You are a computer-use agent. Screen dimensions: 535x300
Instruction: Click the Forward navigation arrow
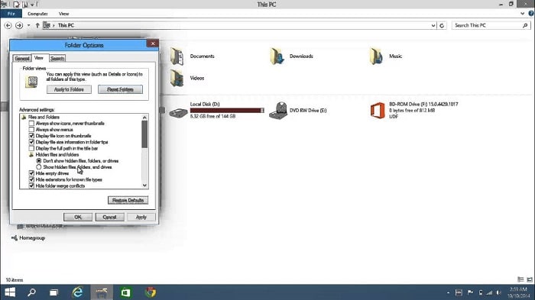tap(19, 25)
